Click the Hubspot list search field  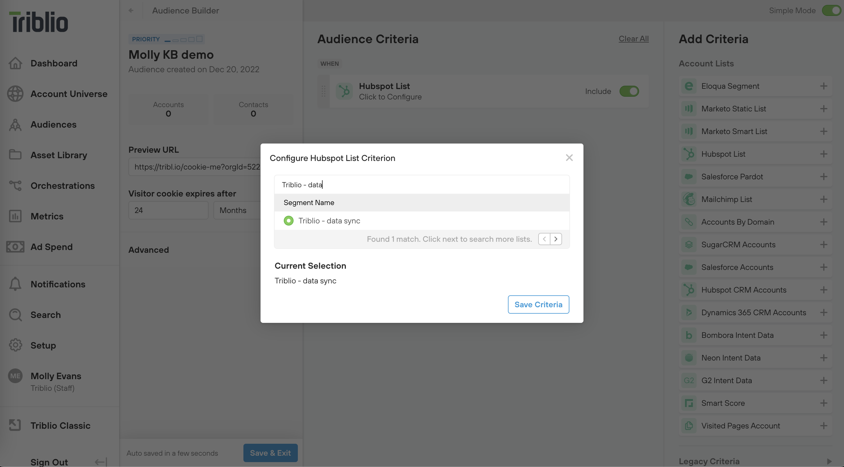point(421,185)
